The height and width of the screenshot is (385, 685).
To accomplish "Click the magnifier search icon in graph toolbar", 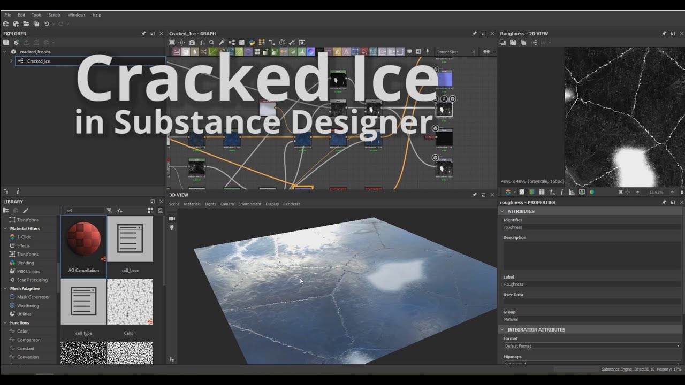I will [212, 42].
